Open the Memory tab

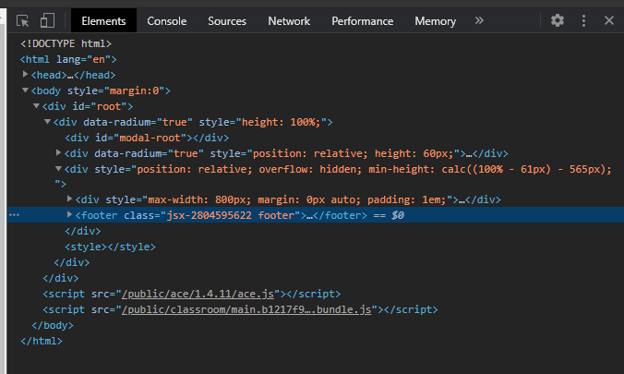point(436,20)
